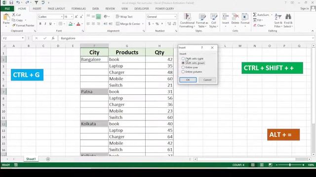The image size is (316, 177).
Task: Switch to Normal view in status bar
Action: click(x=253, y=165)
